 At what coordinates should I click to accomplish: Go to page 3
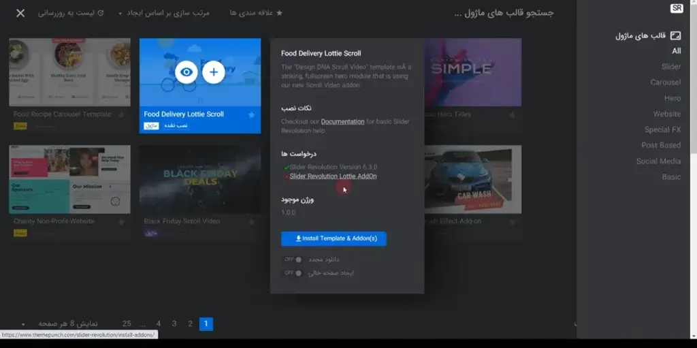174,324
